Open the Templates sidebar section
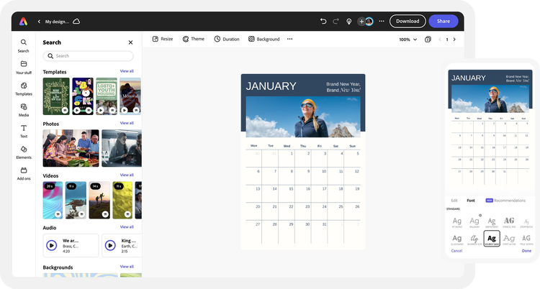Viewport: 540px width, 289px height. click(x=24, y=88)
